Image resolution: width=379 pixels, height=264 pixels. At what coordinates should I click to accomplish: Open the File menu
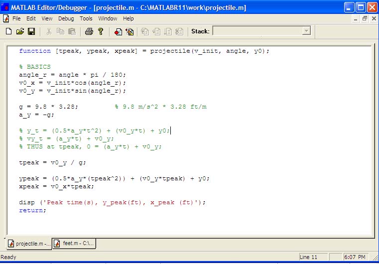point(16,18)
